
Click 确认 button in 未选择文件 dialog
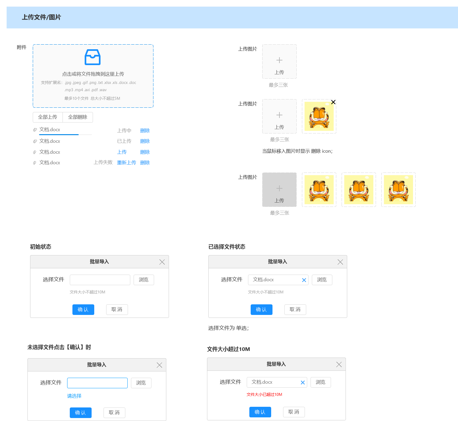coord(81,413)
